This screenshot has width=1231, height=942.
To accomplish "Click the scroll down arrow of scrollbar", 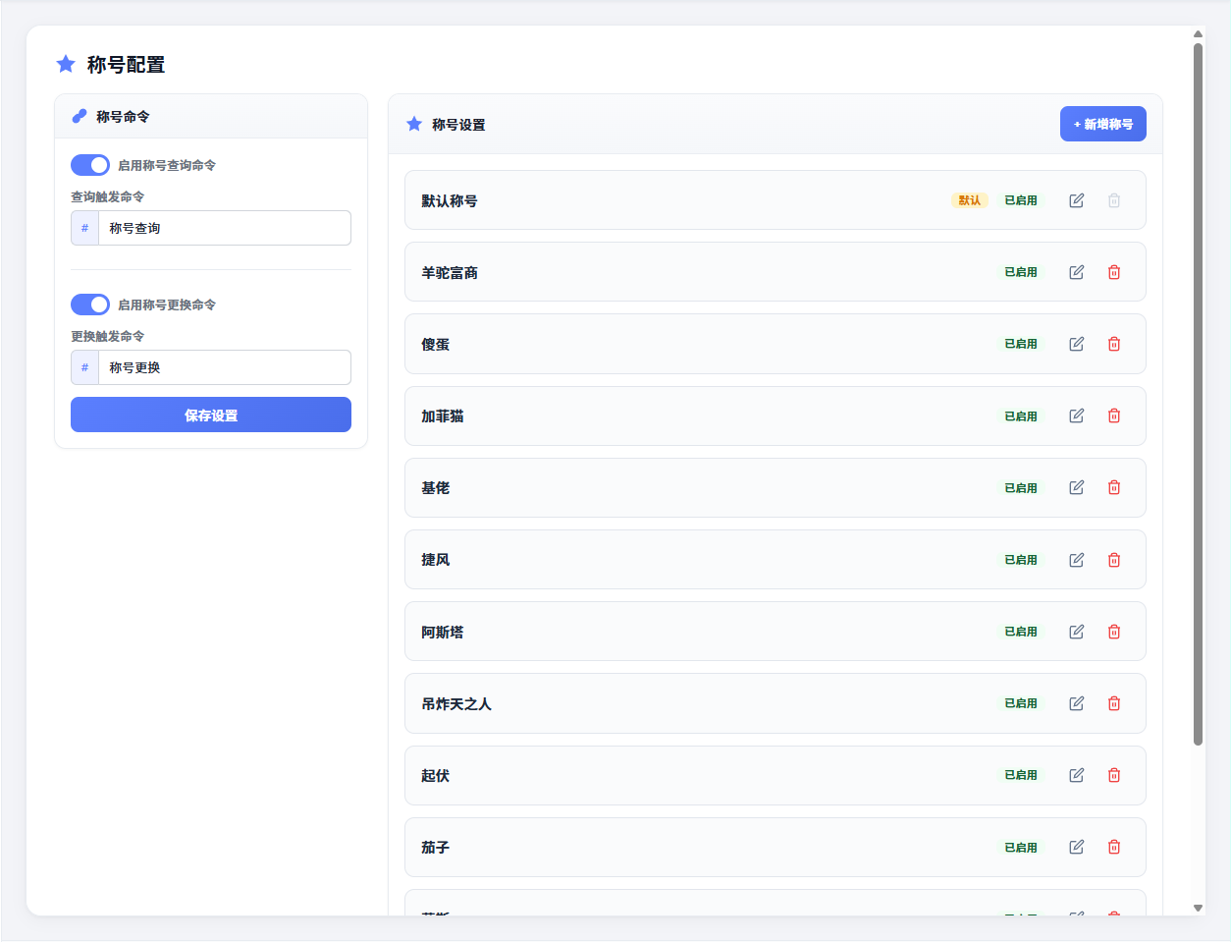I will tap(1198, 908).
